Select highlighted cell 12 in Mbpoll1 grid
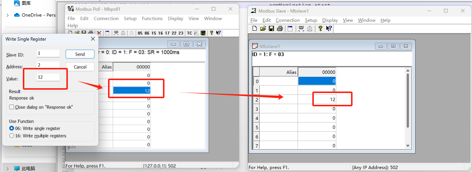 pos(132,90)
